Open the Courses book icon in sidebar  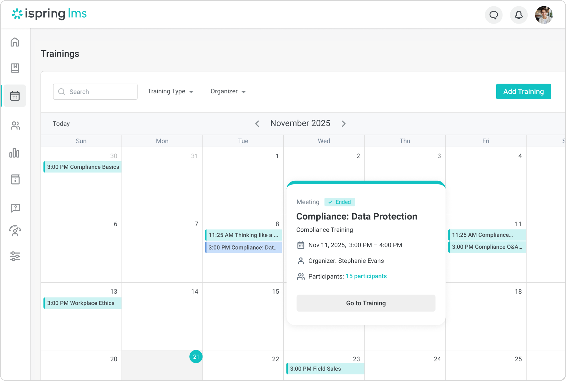(x=15, y=68)
